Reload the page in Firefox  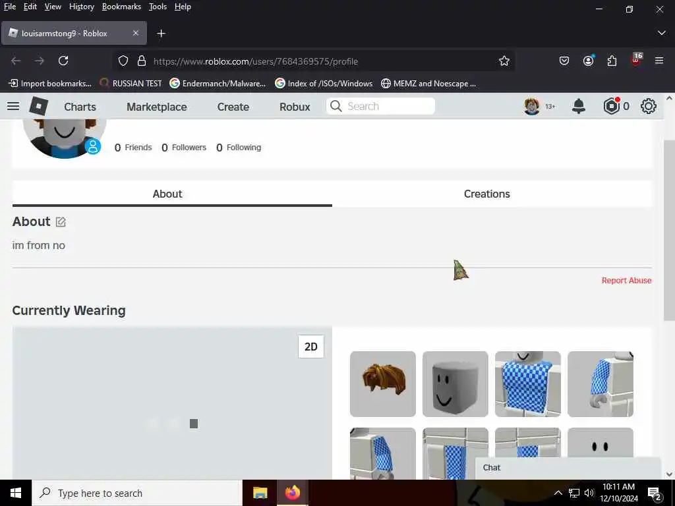[x=63, y=61]
